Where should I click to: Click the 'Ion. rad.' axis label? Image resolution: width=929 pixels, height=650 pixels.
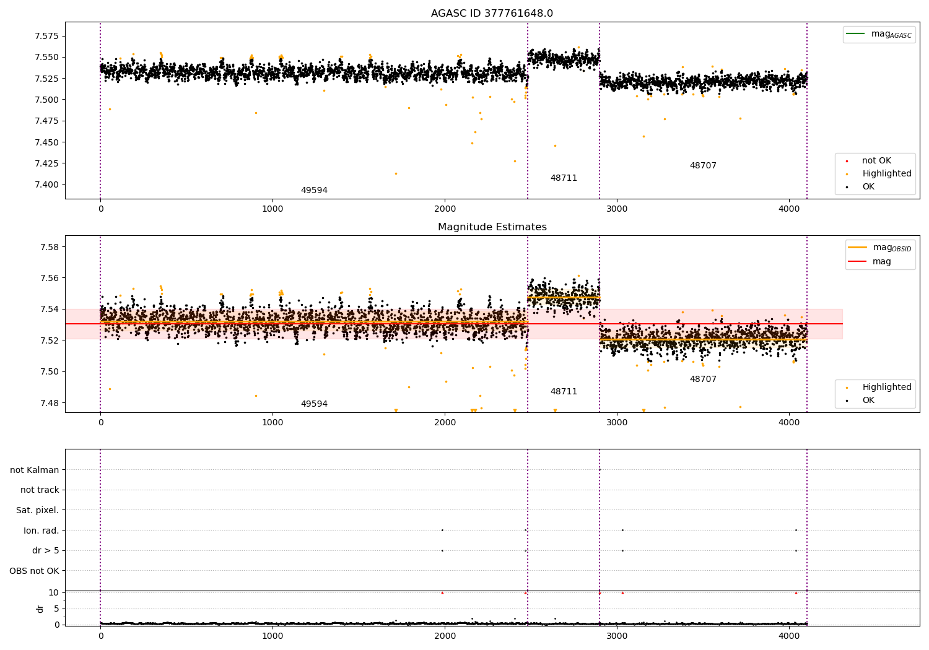[x=41, y=531]
